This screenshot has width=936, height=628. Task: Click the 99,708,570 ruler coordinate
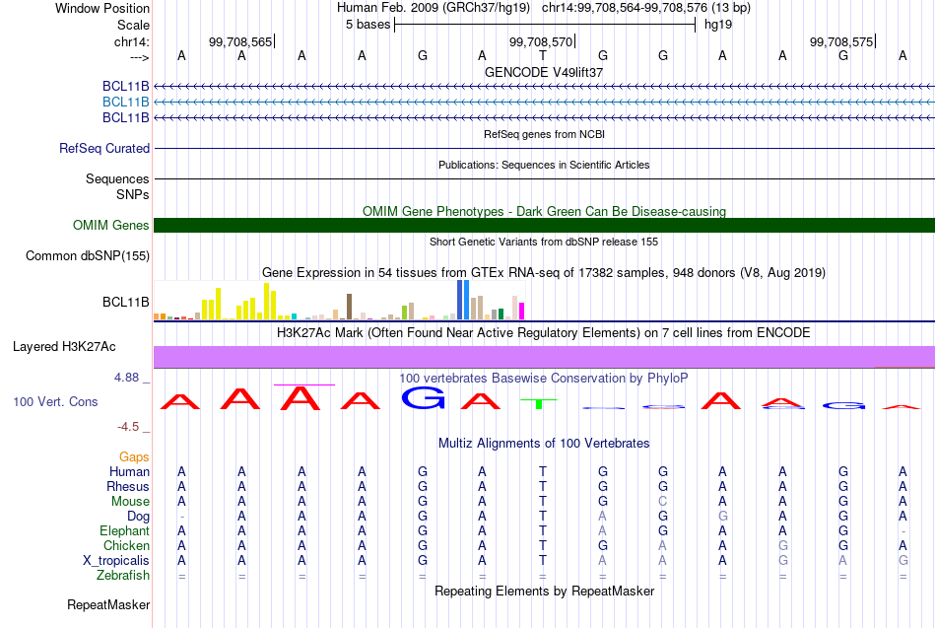tap(541, 41)
